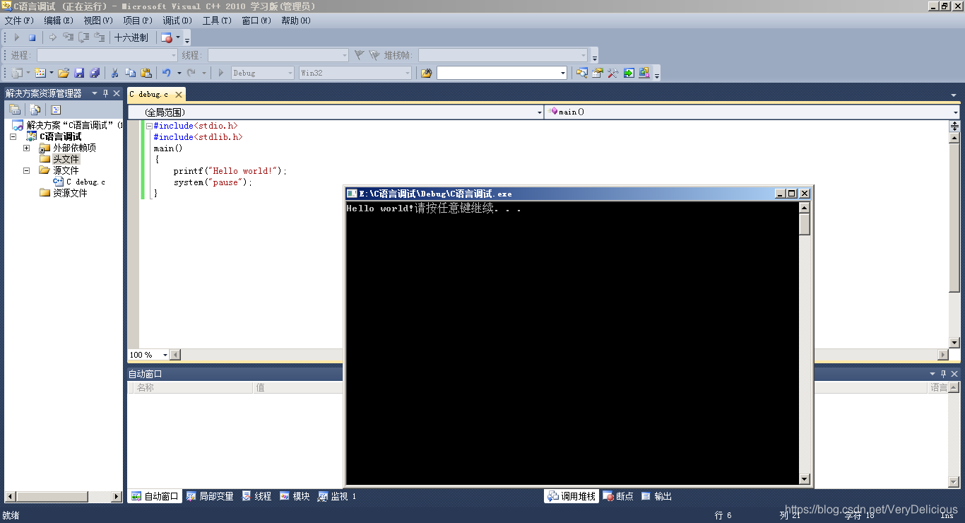
Task: Toggle auto-hide pin of Solution Explorer
Action: coord(106,93)
